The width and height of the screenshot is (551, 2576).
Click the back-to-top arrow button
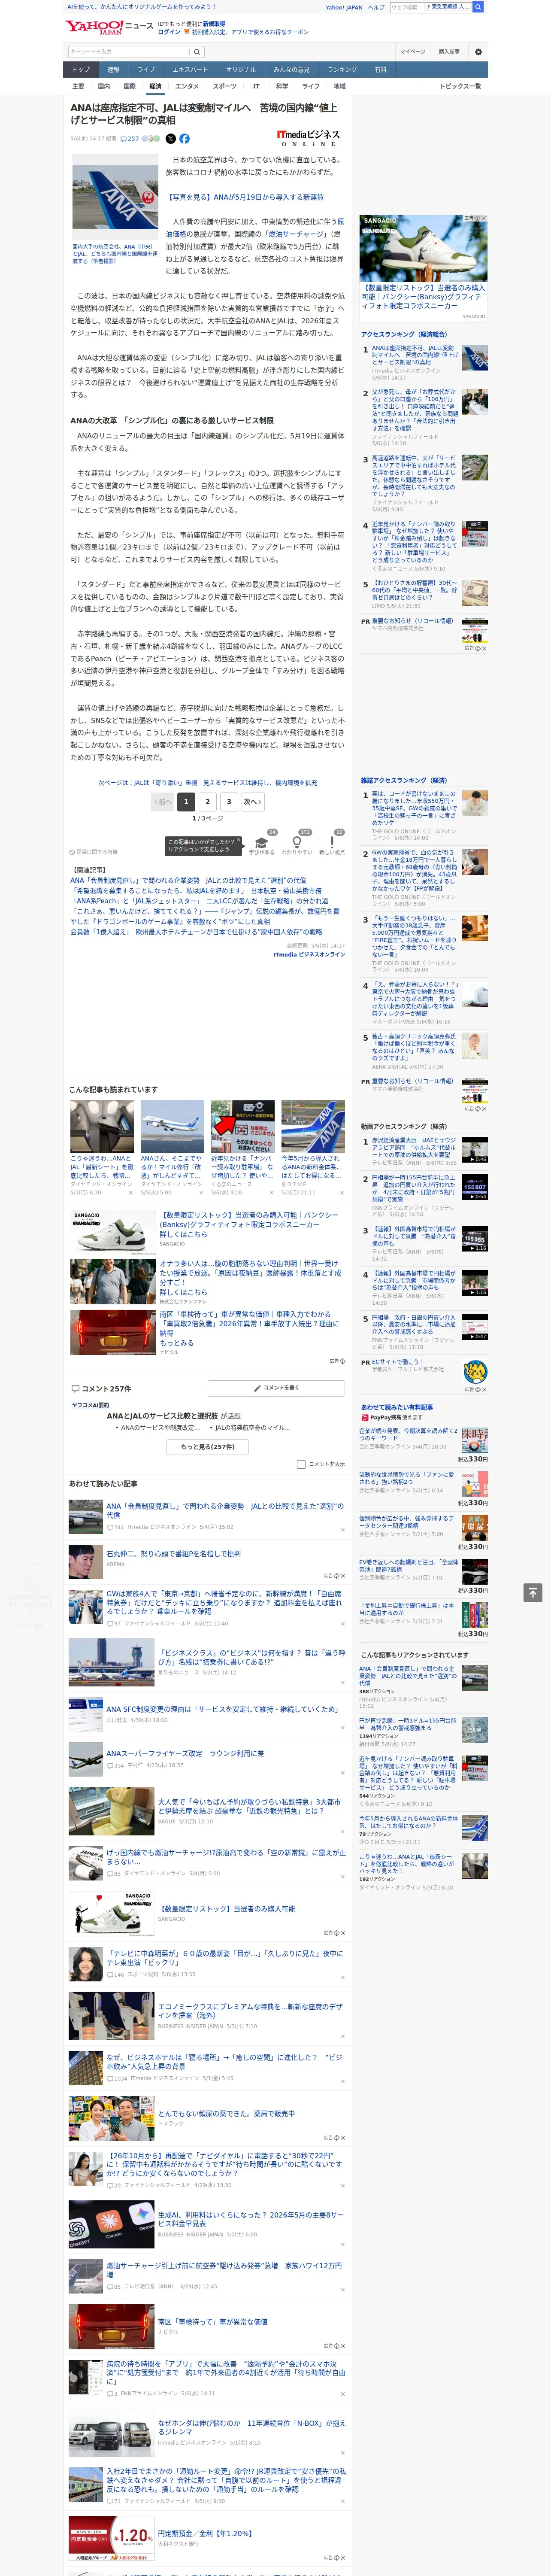(533, 1593)
